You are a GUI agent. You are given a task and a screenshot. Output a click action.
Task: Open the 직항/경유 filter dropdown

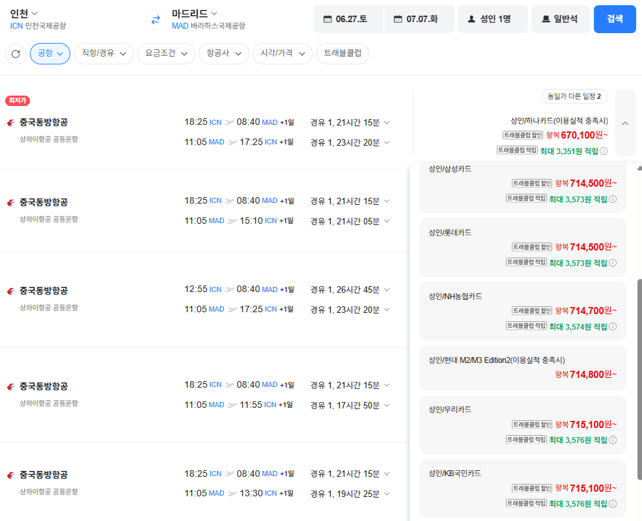(104, 53)
